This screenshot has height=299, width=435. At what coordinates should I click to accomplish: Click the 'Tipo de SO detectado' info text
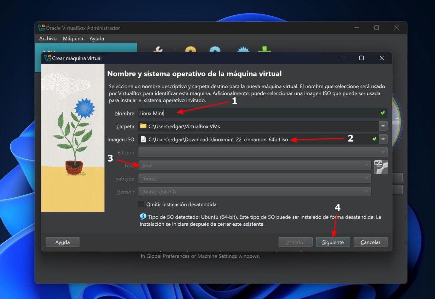[x=260, y=220]
